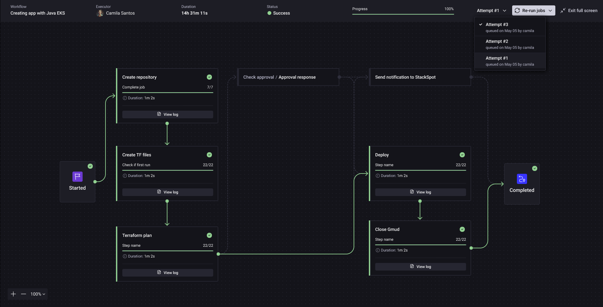Select the Started workflow flag icon
This screenshot has height=307, width=603.
pos(77,177)
